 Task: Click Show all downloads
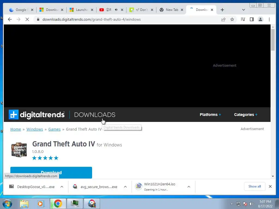255,186
